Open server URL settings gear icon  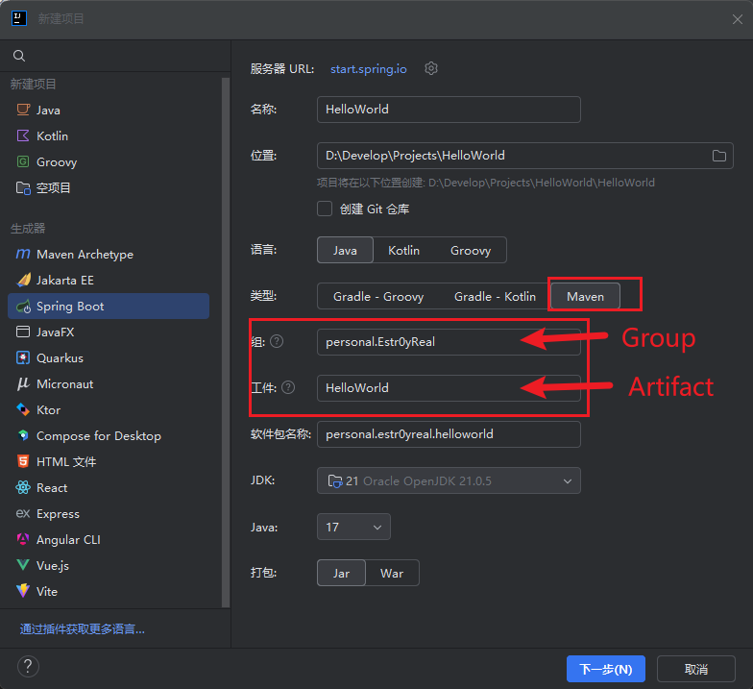tap(431, 68)
